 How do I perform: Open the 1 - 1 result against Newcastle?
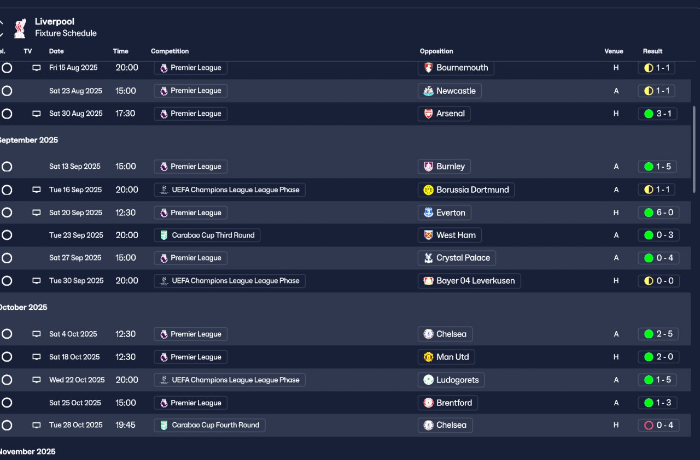(656, 91)
